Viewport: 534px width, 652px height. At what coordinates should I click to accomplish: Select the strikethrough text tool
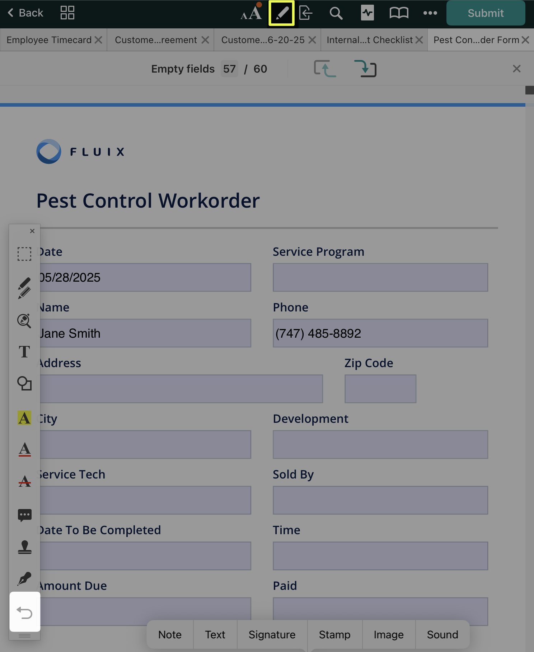point(24,481)
